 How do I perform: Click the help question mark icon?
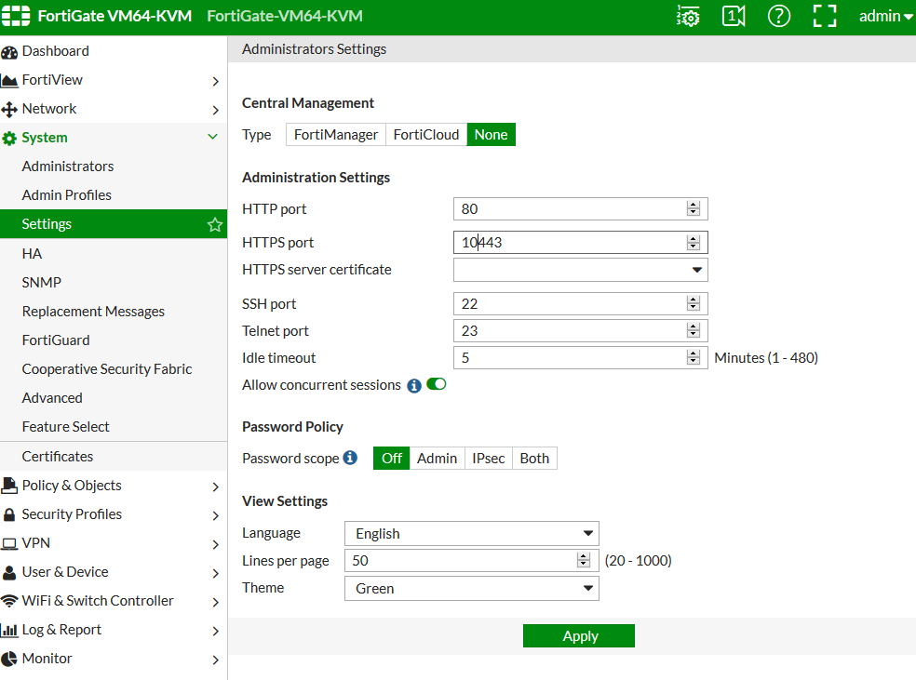(x=779, y=16)
